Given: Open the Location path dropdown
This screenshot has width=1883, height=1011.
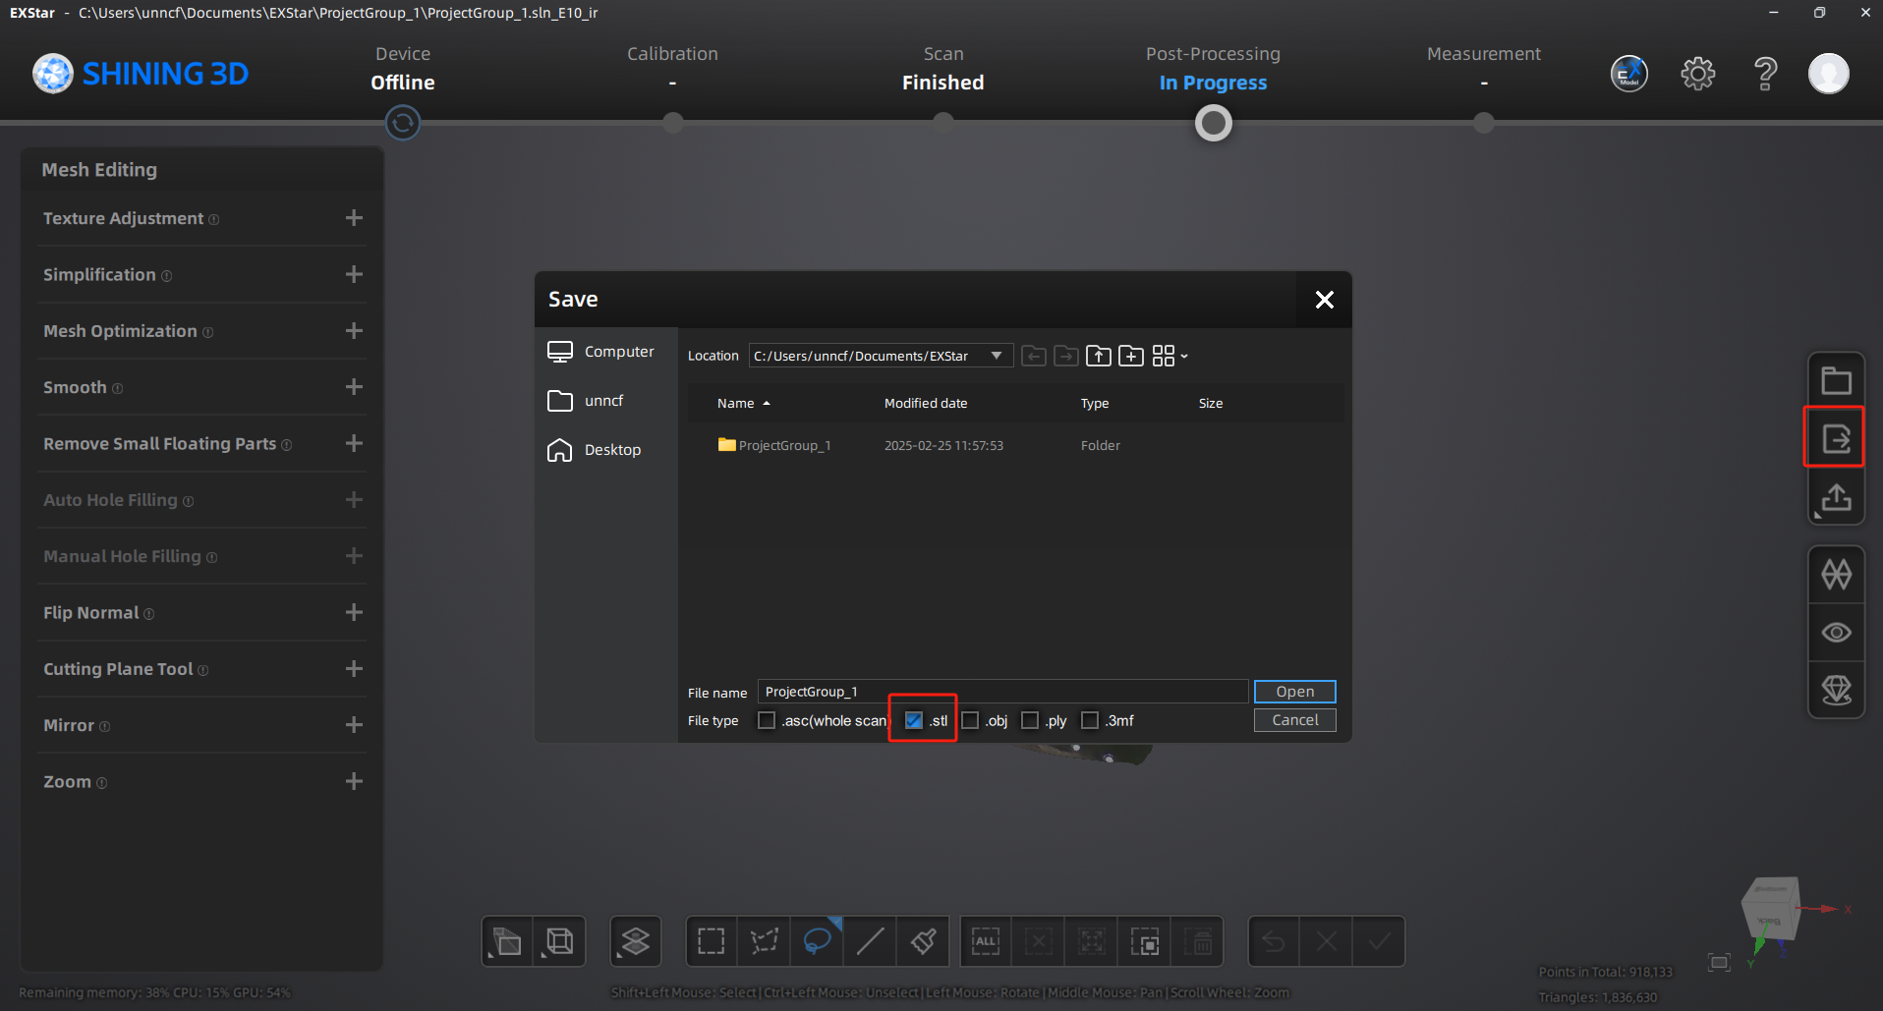Looking at the screenshot, I should pyautogui.click(x=997, y=356).
